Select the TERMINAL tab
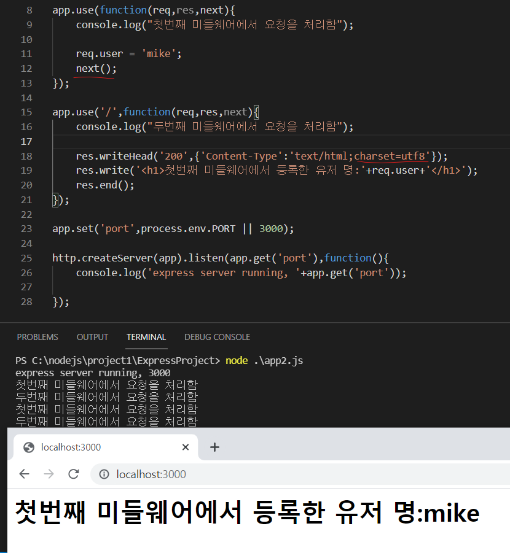 [x=146, y=337]
